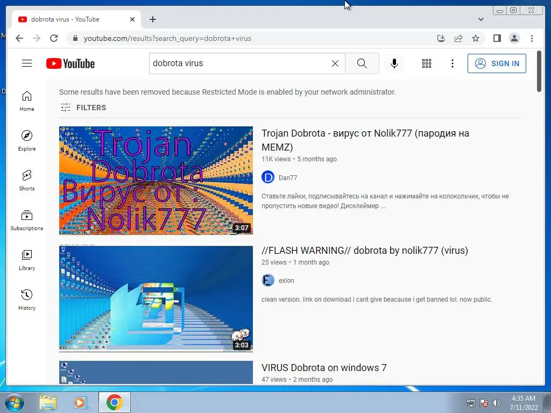The image size is (551, 413).
Task: Click the YouTube logo
Action: [x=70, y=63]
